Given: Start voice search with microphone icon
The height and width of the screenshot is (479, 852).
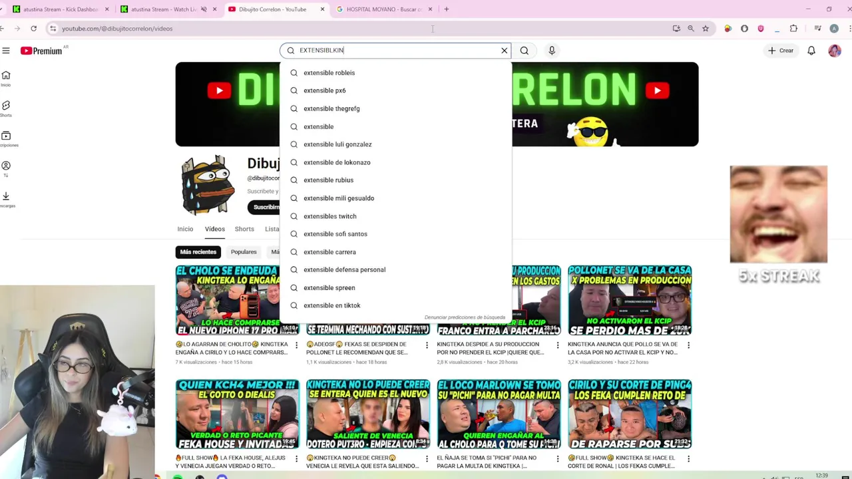Looking at the screenshot, I should 552,51.
